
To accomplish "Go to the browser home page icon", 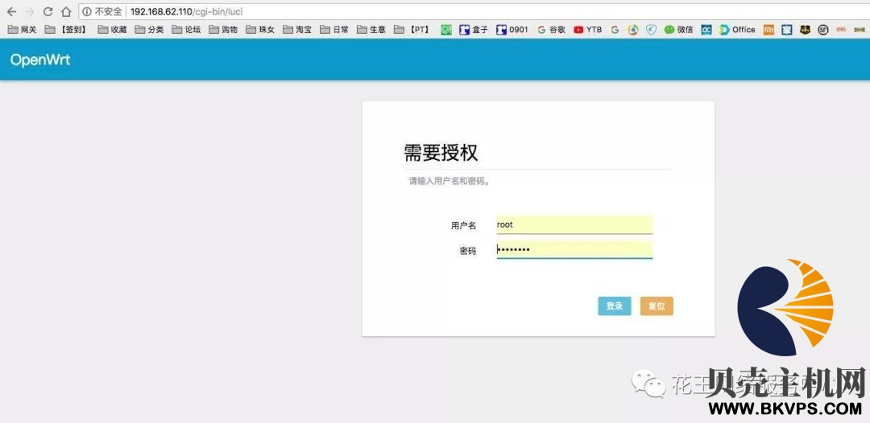I will pyautogui.click(x=66, y=11).
